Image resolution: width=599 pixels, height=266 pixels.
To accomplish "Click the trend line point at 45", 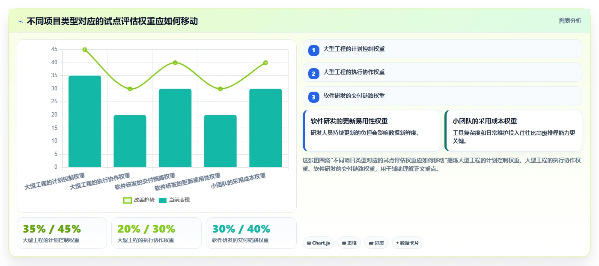I will click(x=85, y=50).
